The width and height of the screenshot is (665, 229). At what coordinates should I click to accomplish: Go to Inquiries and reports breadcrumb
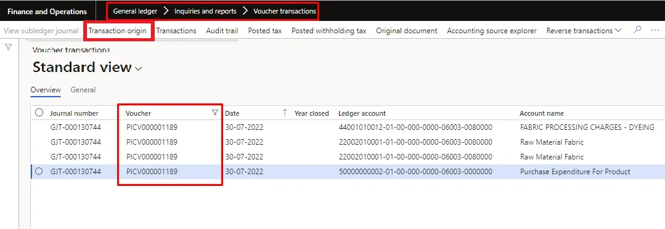205,12
